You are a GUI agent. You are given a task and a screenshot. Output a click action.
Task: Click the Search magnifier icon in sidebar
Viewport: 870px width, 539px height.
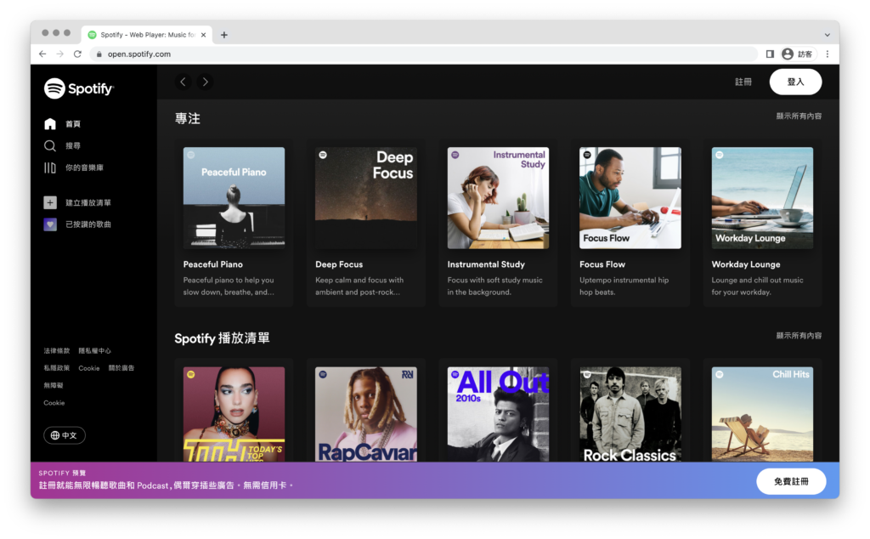[x=50, y=146]
